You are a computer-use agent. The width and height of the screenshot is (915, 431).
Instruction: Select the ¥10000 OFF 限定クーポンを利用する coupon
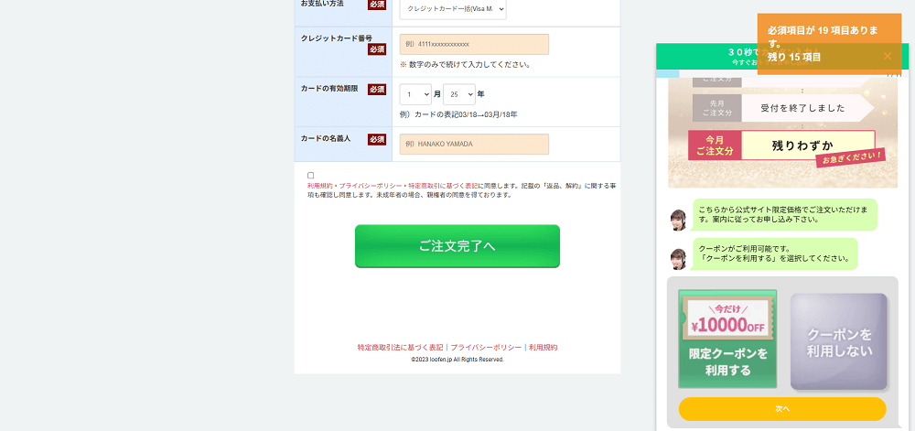[x=727, y=339]
